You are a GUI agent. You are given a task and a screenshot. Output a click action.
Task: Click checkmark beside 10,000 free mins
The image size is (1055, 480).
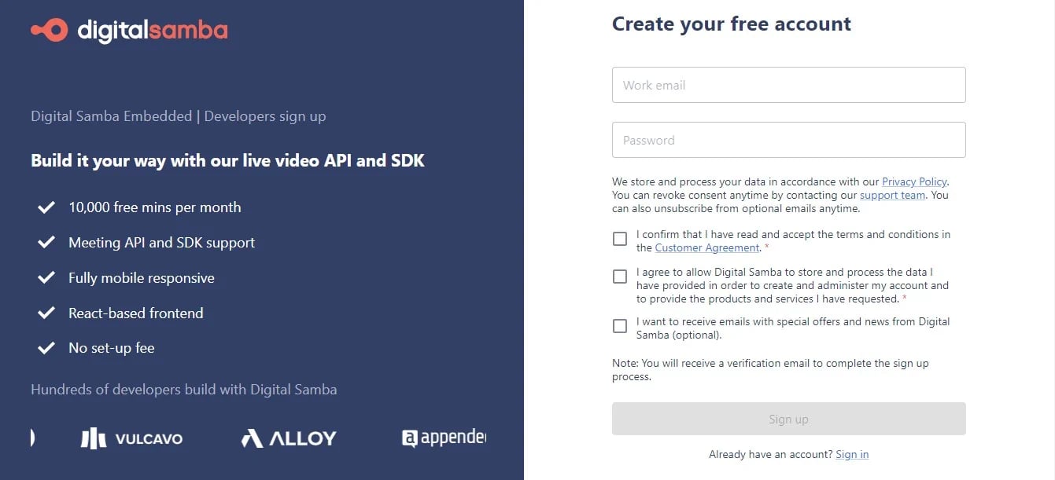[46, 207]
